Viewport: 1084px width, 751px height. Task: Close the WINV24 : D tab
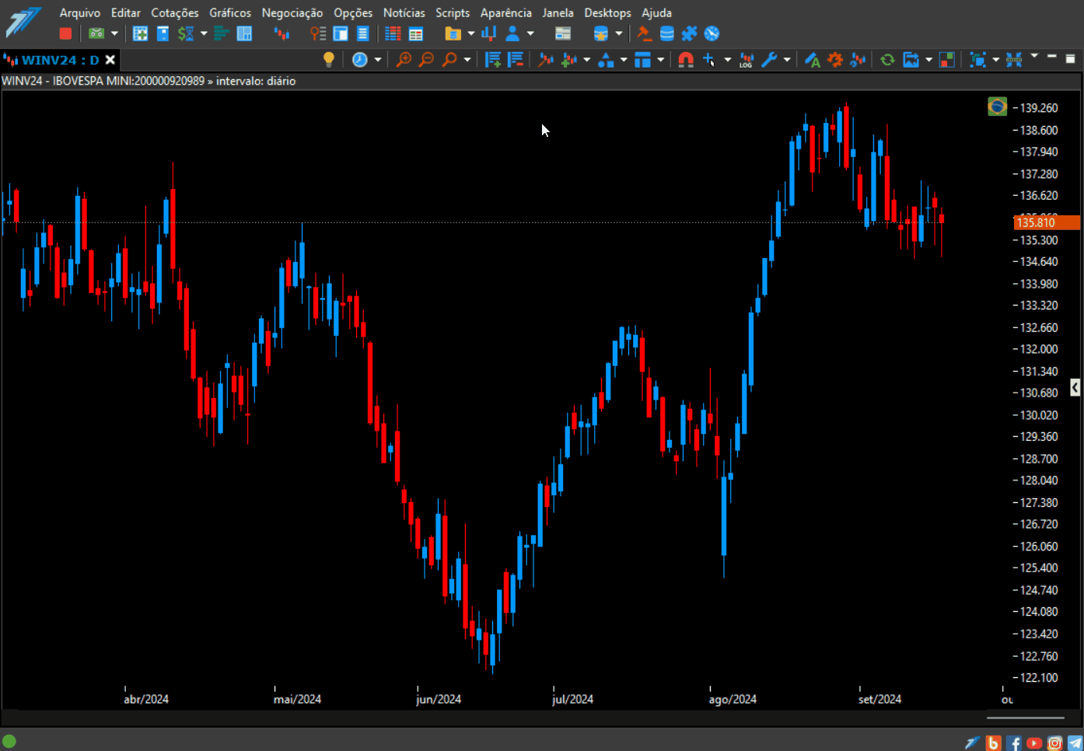pos(110,60)
